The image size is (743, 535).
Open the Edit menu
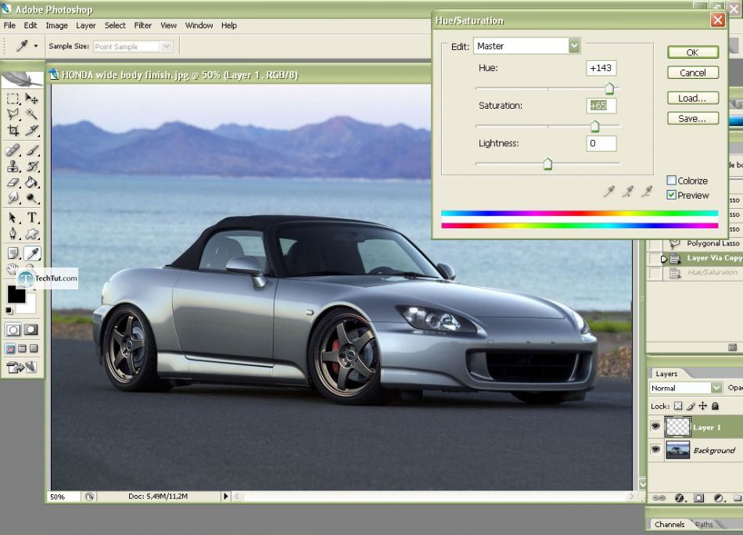coord(31,26)
